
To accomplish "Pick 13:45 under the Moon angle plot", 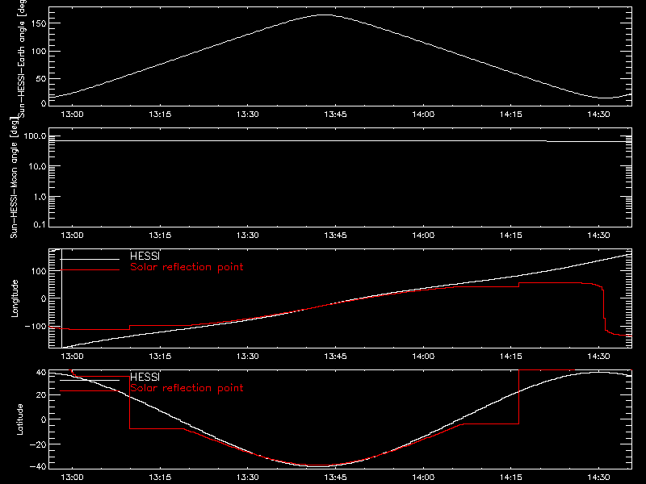I will point(335,235).
